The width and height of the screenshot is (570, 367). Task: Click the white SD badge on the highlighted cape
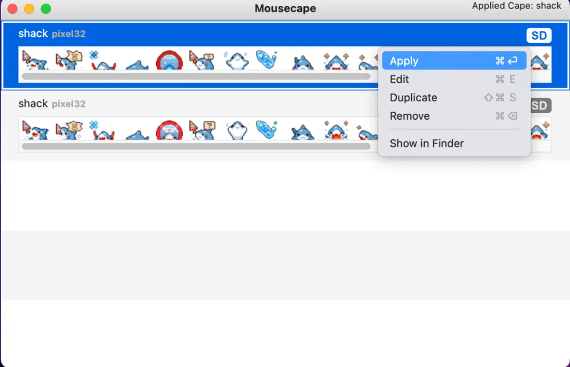click(x=539, y=35)
